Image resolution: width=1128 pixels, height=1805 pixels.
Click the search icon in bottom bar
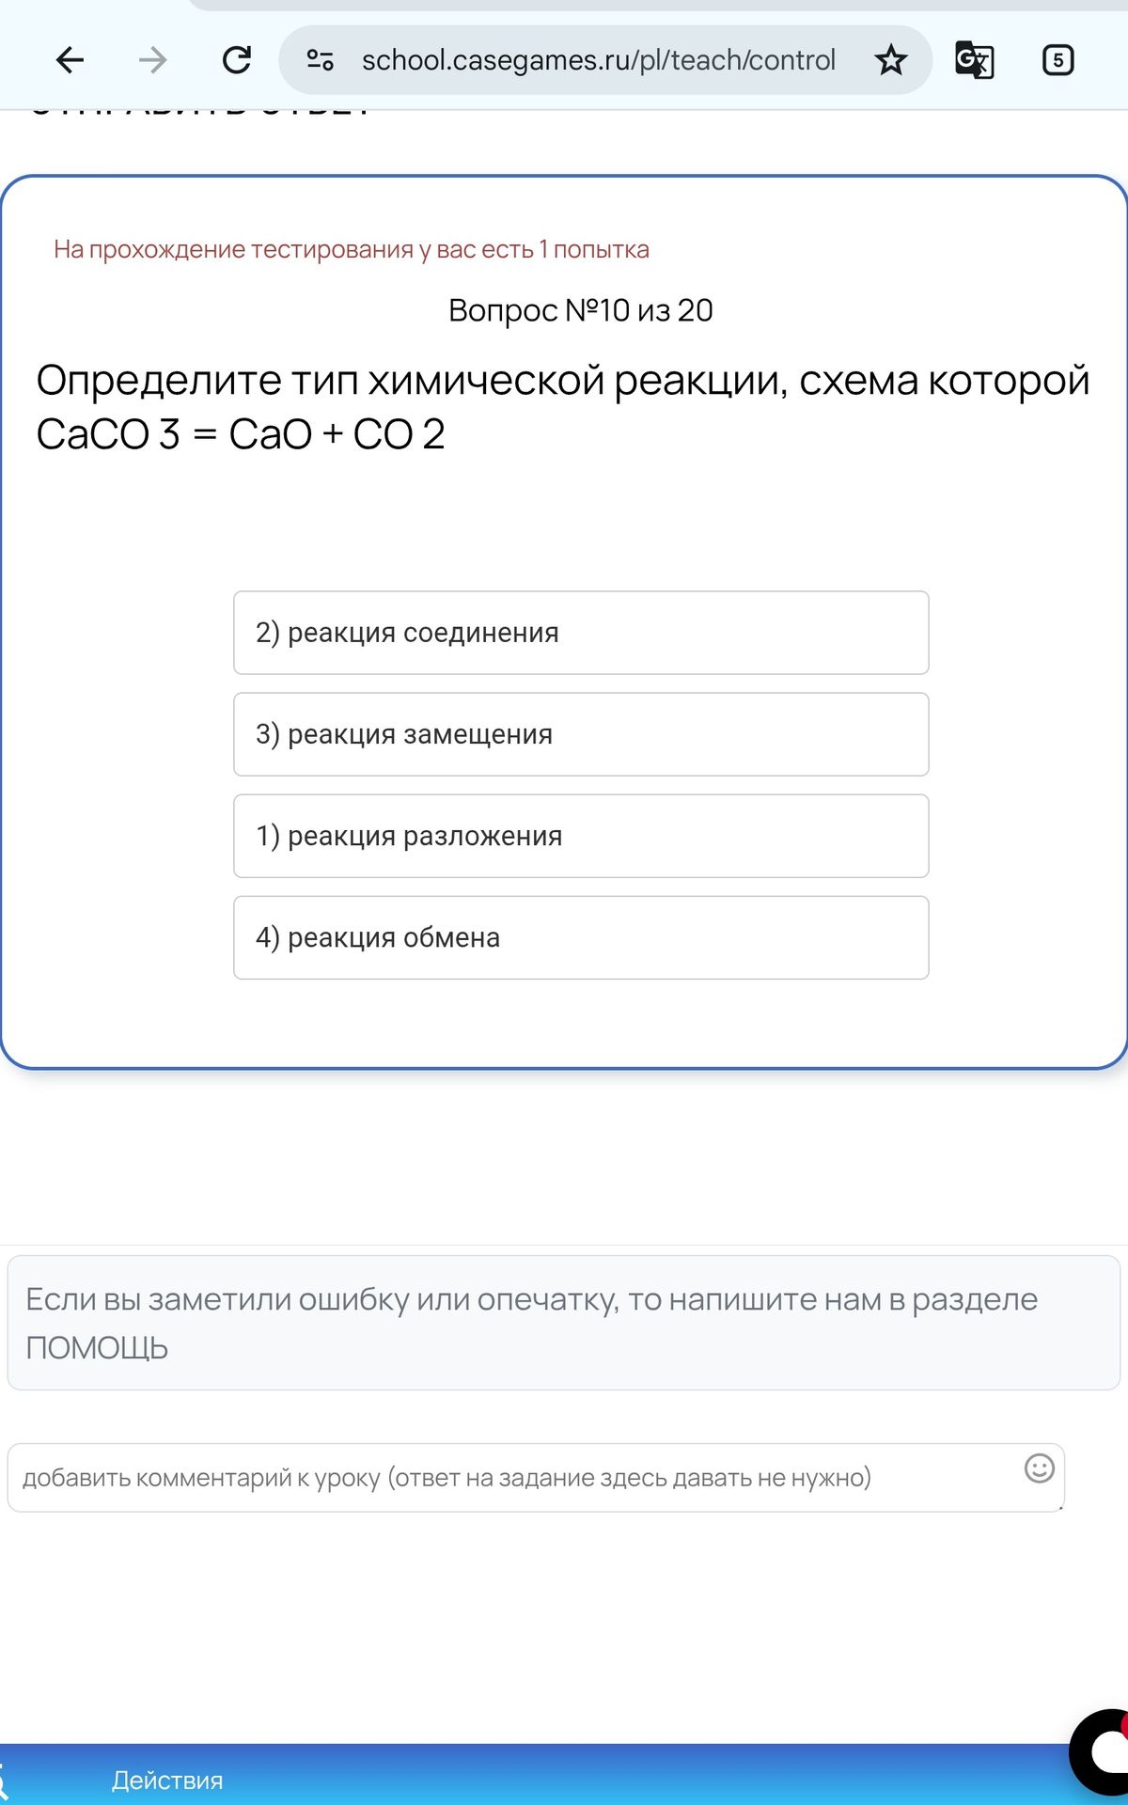pyautogui.click(x=4, y=1781)
